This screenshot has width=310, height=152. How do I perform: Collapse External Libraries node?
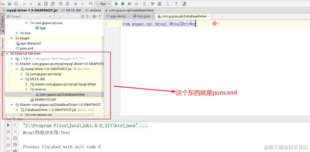click(7, 54)
